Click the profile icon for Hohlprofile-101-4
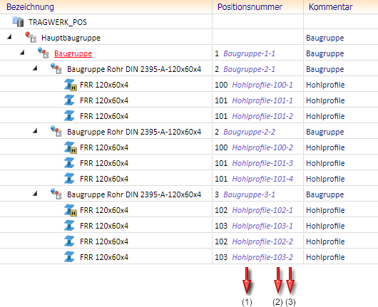The image size is (378, 307). 69,179
